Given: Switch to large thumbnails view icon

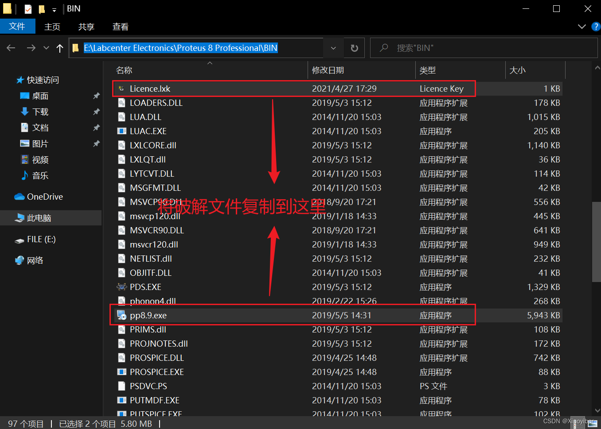Looking at the screenshot, I should (x=593, y=423).
